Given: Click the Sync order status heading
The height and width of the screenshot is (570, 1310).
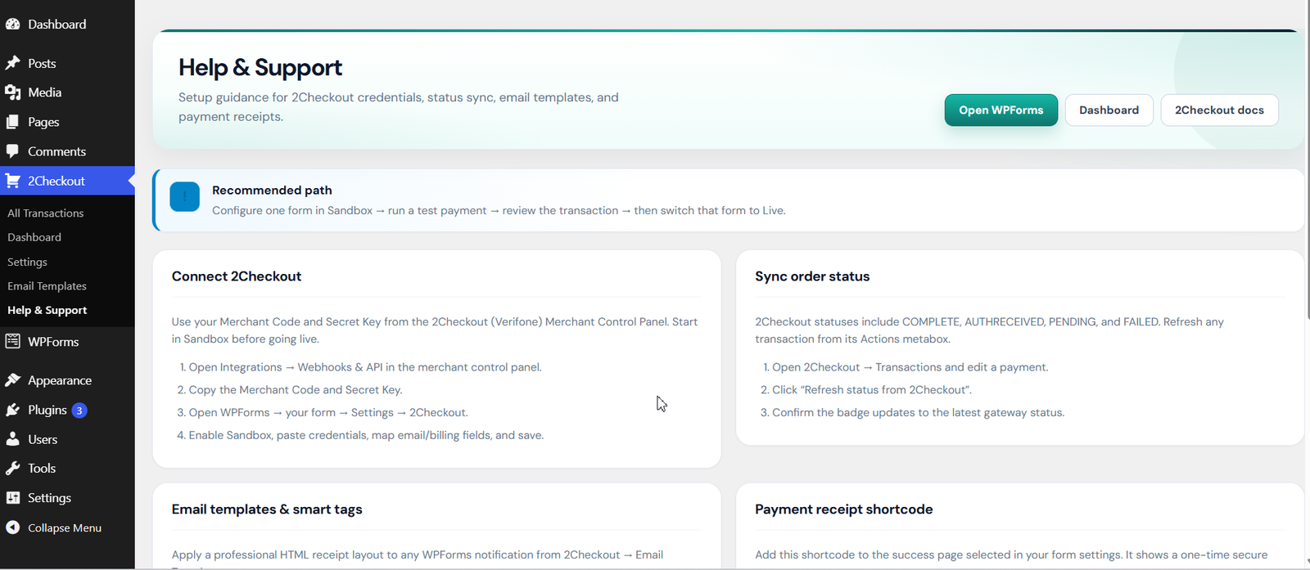Looking at the screenshot, I should click(x=812, y=276).
